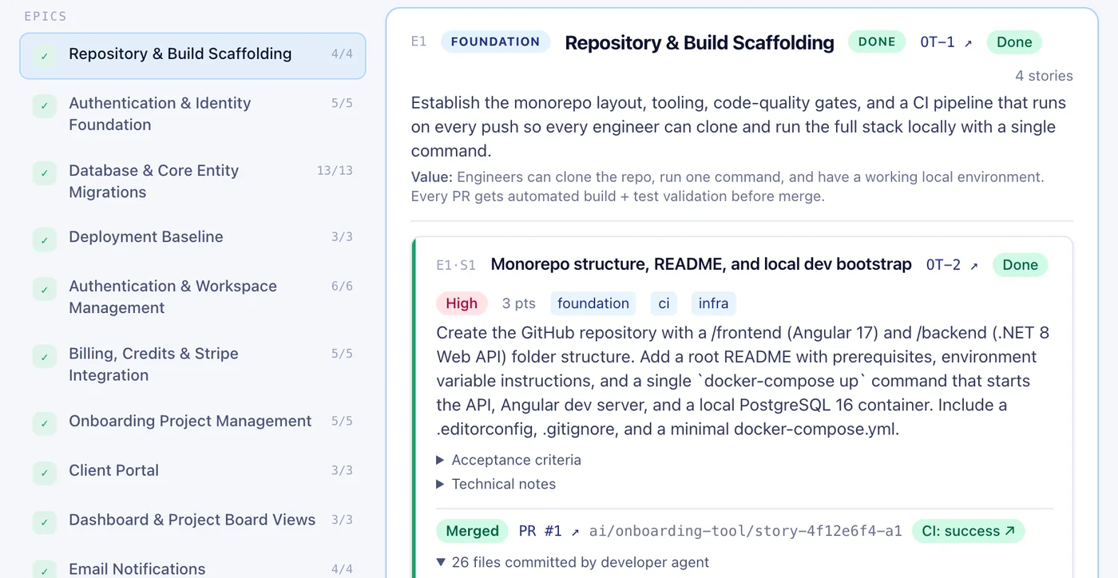Click the EPICS sidebar heading
Image resolution: width=1118 pixels, height=578 pixels.
click(x=46, y=16)
